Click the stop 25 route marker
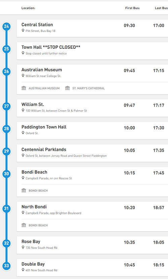168x279 pixels. [6, 49]
